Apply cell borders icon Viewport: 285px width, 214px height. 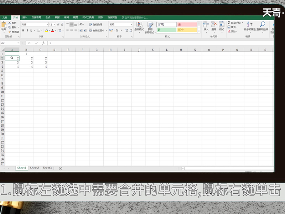pos(39,30)
